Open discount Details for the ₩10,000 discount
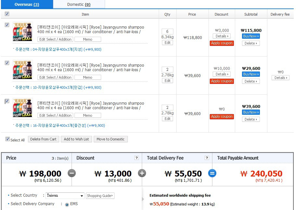 pos(222,74)
